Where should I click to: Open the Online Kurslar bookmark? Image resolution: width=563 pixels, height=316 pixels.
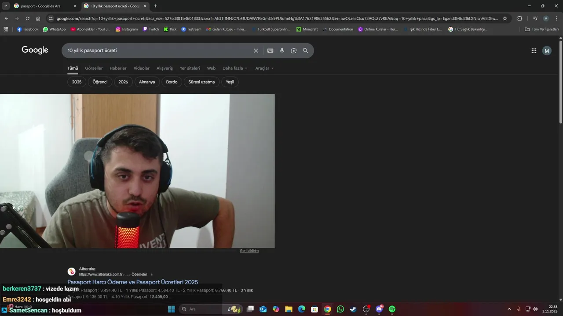tap(378, 29)
